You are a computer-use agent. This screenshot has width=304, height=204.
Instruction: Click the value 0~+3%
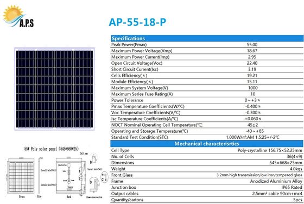tap(252, 101)
